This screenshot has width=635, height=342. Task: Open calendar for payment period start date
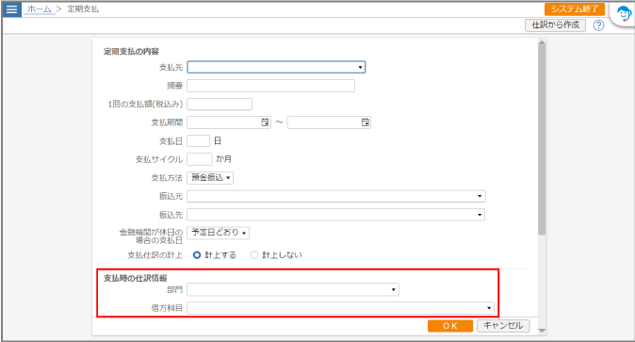(265, 122)
